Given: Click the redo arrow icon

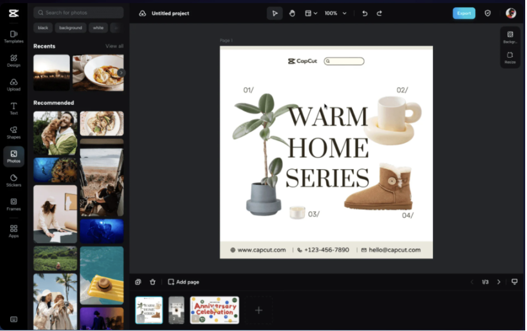Looking at the screenshot, I should click(379, 13).
